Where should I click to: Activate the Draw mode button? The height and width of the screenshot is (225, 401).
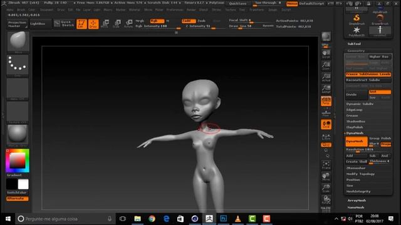tap(93, 24)
